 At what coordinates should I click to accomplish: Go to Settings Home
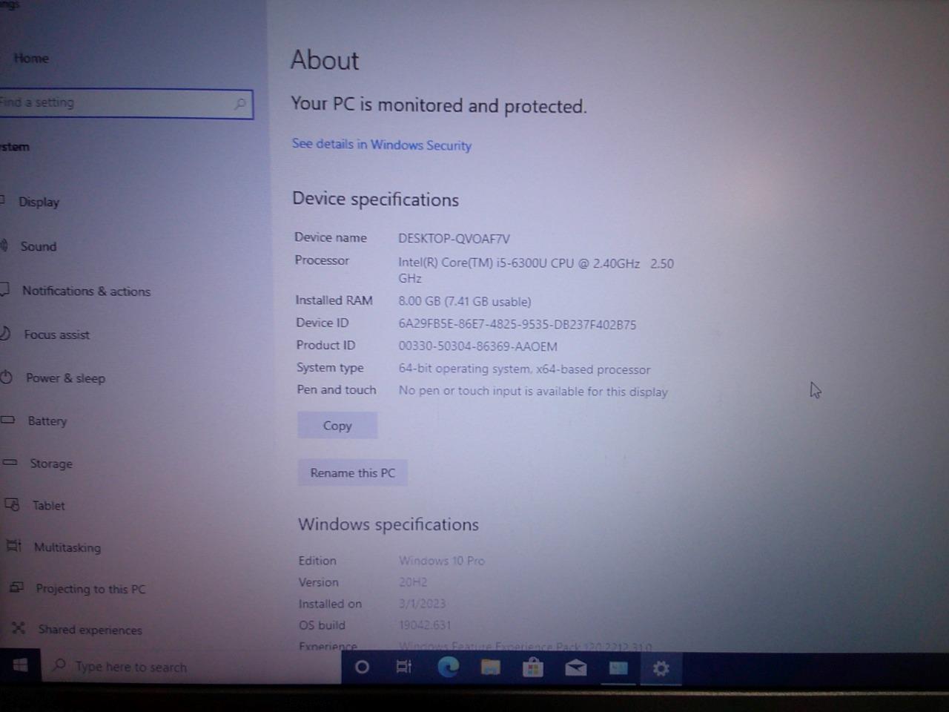[31, 58]
